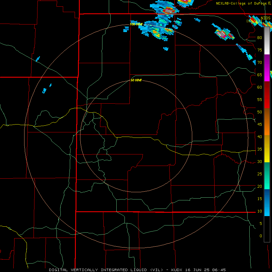Viewport: 272px width, 272px height.
Task: Click the 100 NMI range ring label
Action: (136, 24)
